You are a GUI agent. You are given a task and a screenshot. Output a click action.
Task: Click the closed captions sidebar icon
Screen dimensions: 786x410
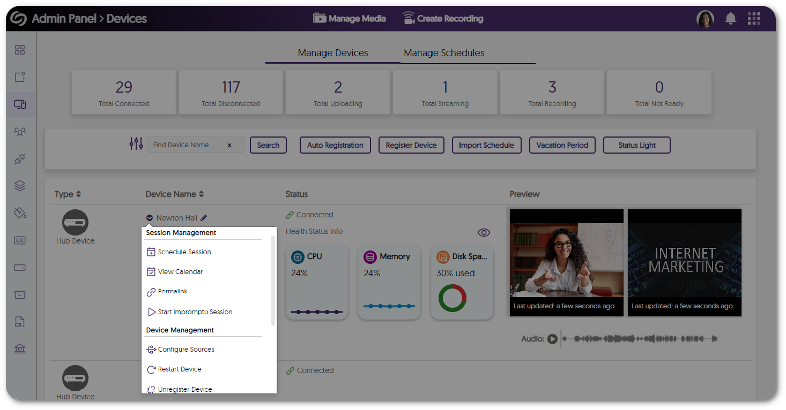20,240
